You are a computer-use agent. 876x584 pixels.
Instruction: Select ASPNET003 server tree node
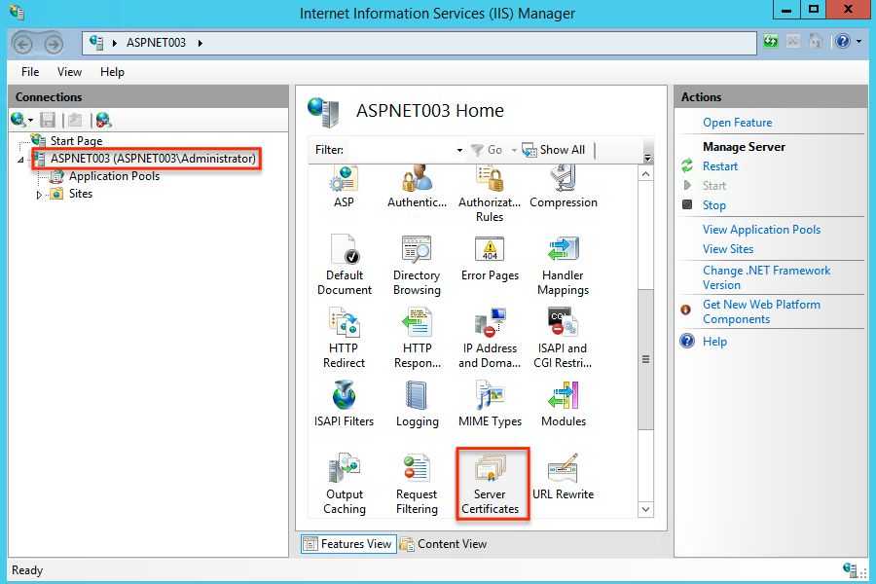pyautogui.click(x=153, y=159)
